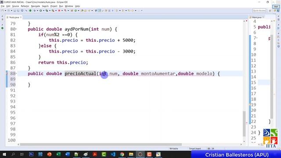The width and height of the screenshot is (281, 158).
Task: Open Visual Studio Code from the taskbar
Action: point(113,154)
